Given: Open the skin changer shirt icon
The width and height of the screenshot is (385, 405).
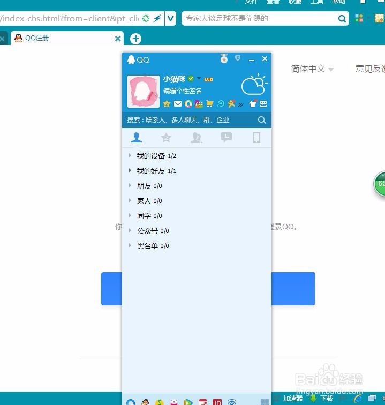Looking at the screenshot, I should (253, 103).
